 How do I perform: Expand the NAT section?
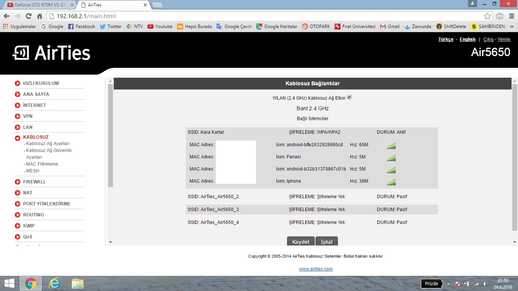tap(17, 193)
